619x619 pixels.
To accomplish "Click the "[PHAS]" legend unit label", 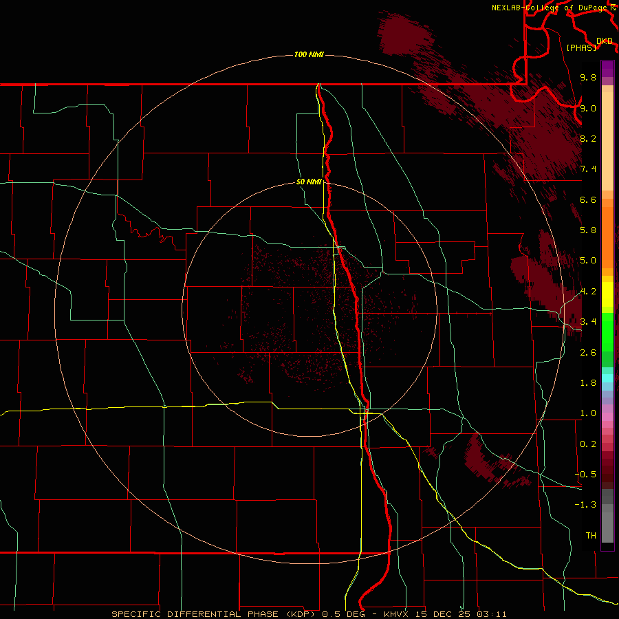I will pyautogui.click(x=581, y=47).
